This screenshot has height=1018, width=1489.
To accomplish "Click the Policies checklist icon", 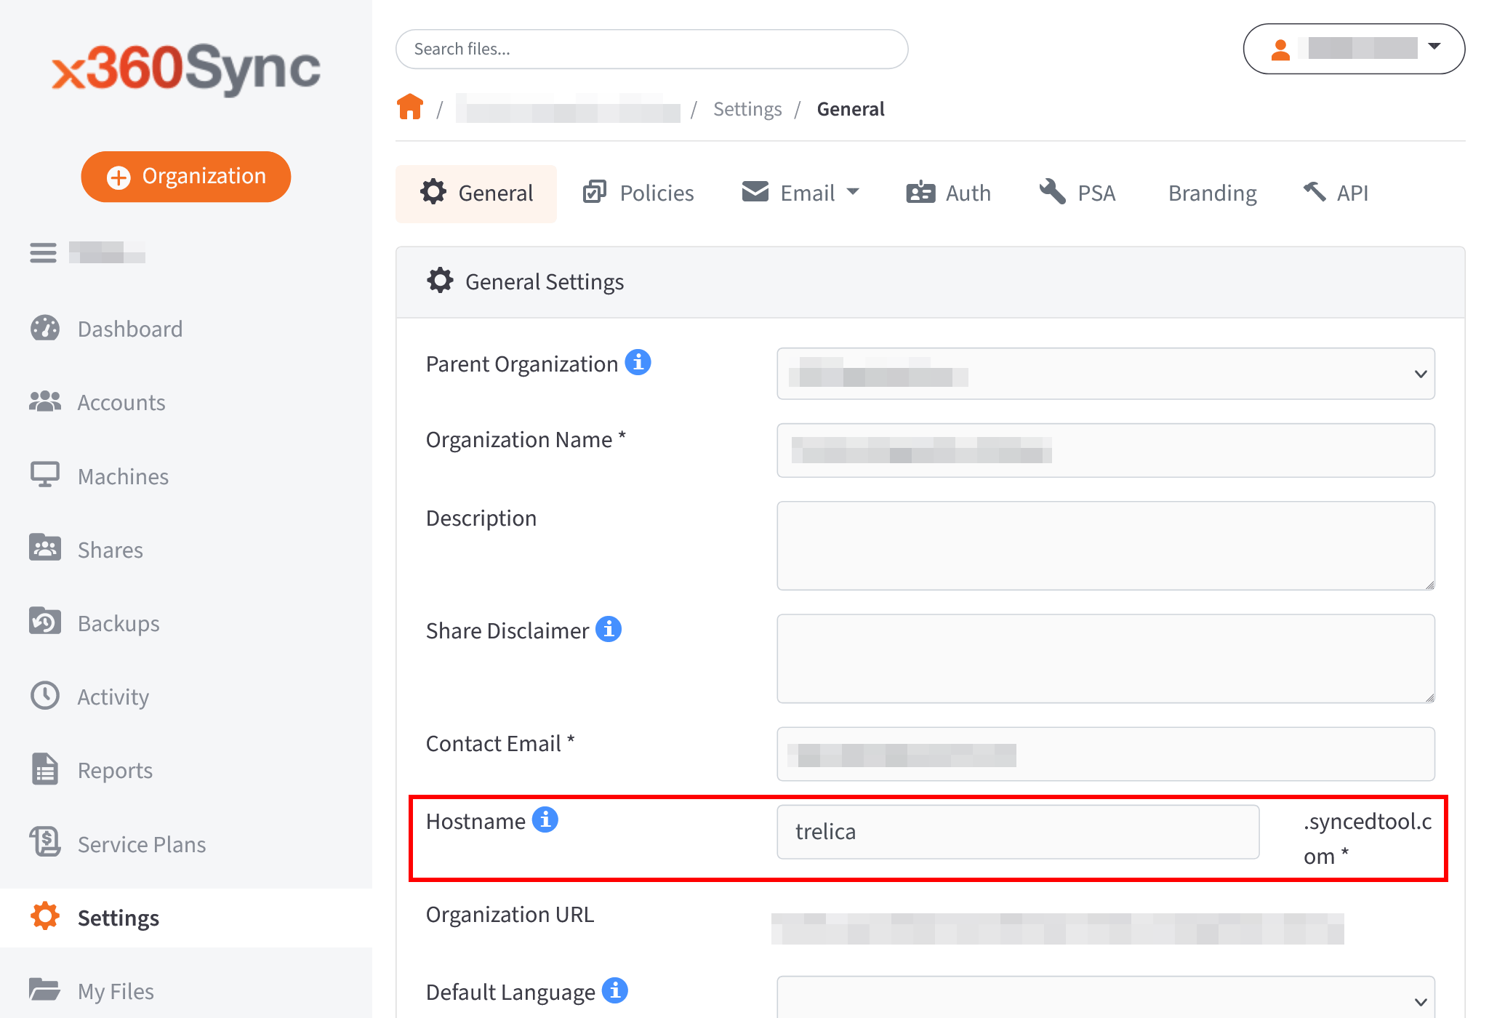I will click(x=594, y=192).
